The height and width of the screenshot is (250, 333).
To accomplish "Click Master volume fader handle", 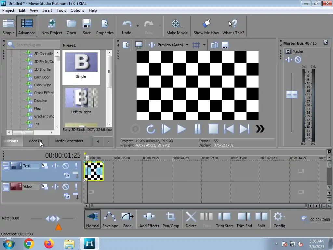I will point(292,95).
